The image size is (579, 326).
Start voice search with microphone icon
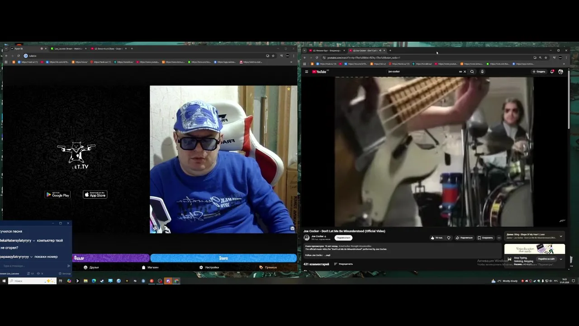pos(482,72)
